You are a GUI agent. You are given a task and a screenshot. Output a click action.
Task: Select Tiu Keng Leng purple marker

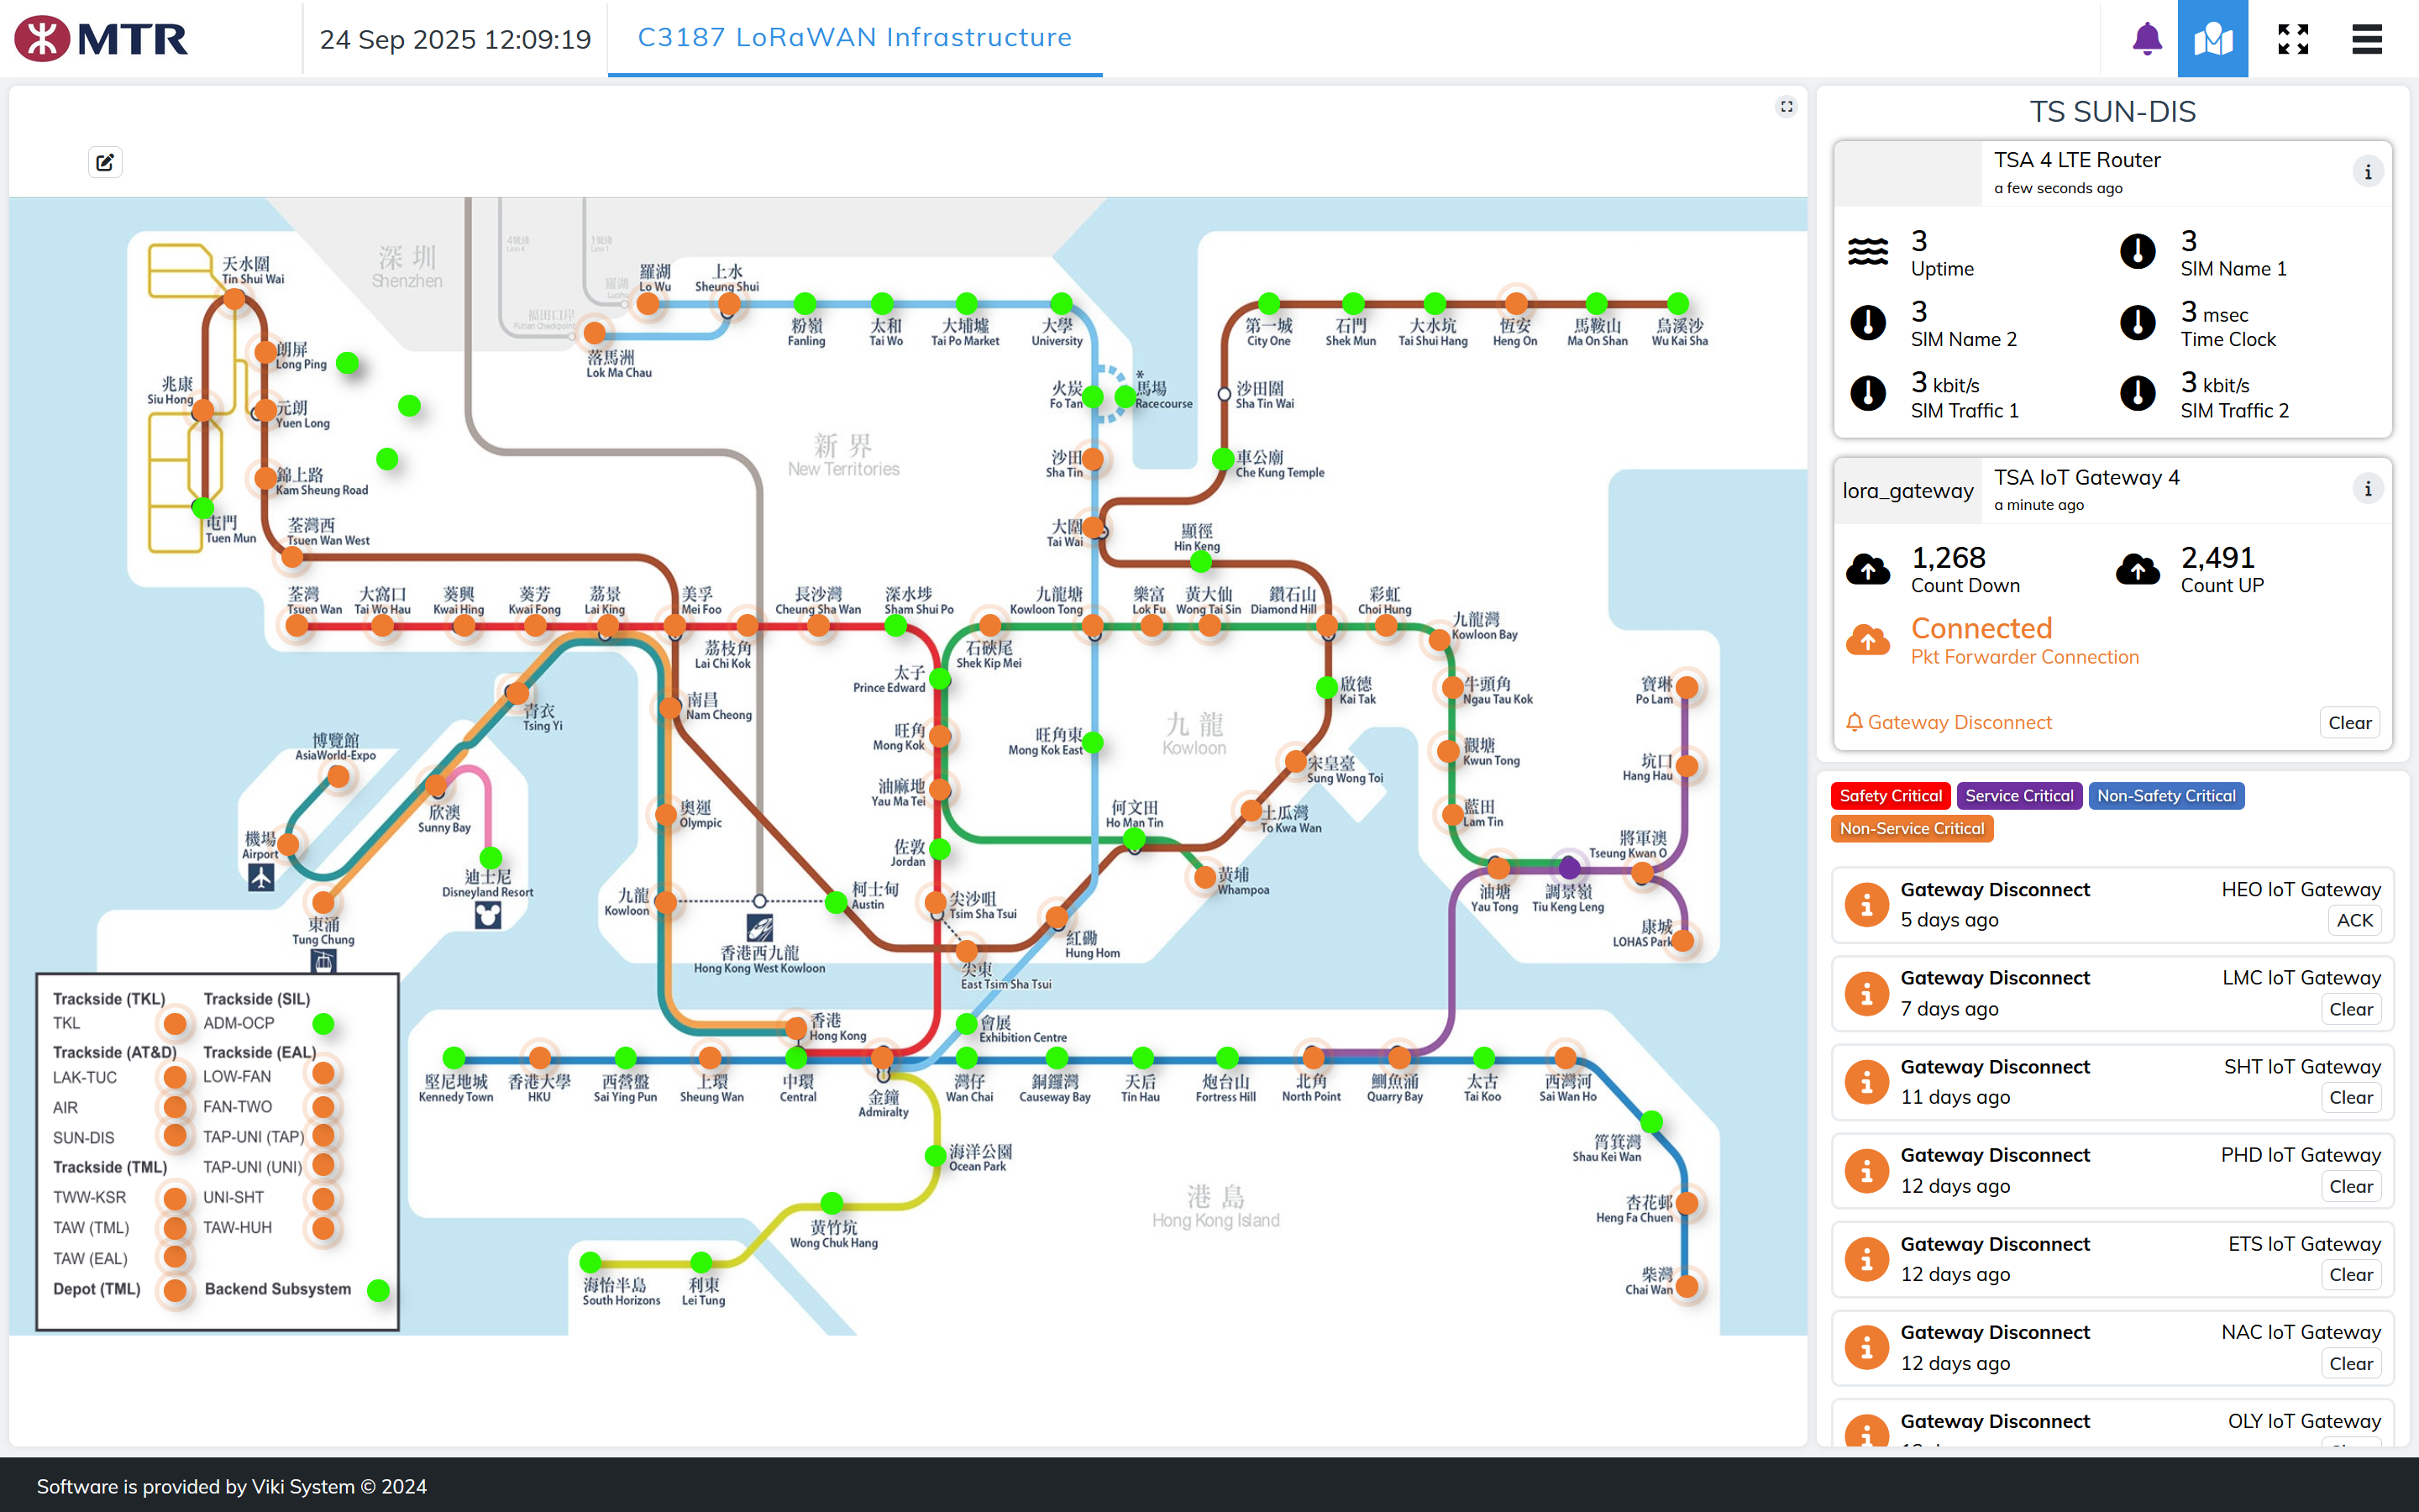[1569, 867]
